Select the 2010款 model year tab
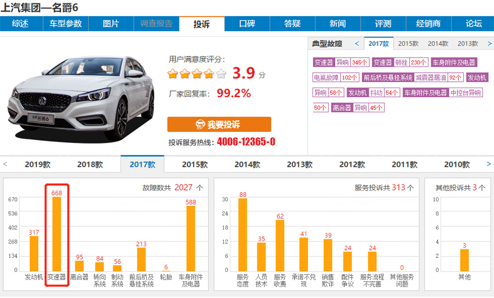This screenshot has height=298, width=494. click(x=456, y=165)
